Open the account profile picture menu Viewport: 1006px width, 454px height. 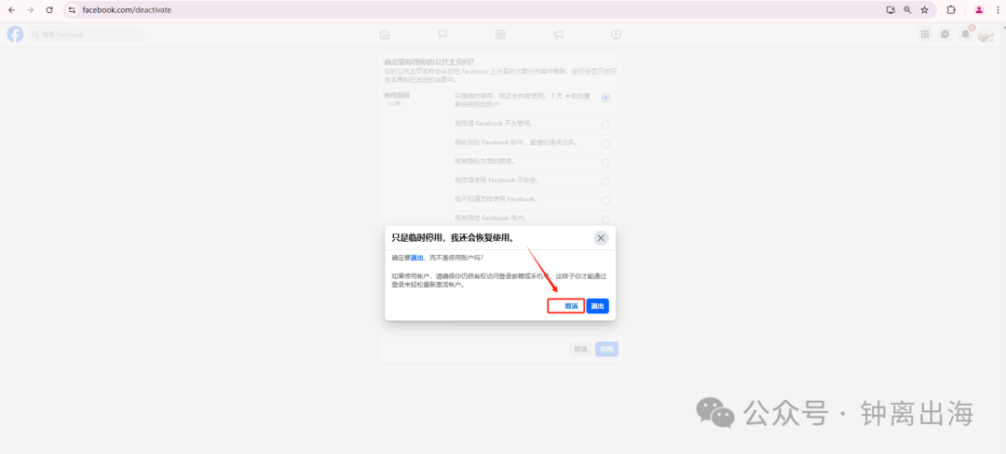[985, 34]
